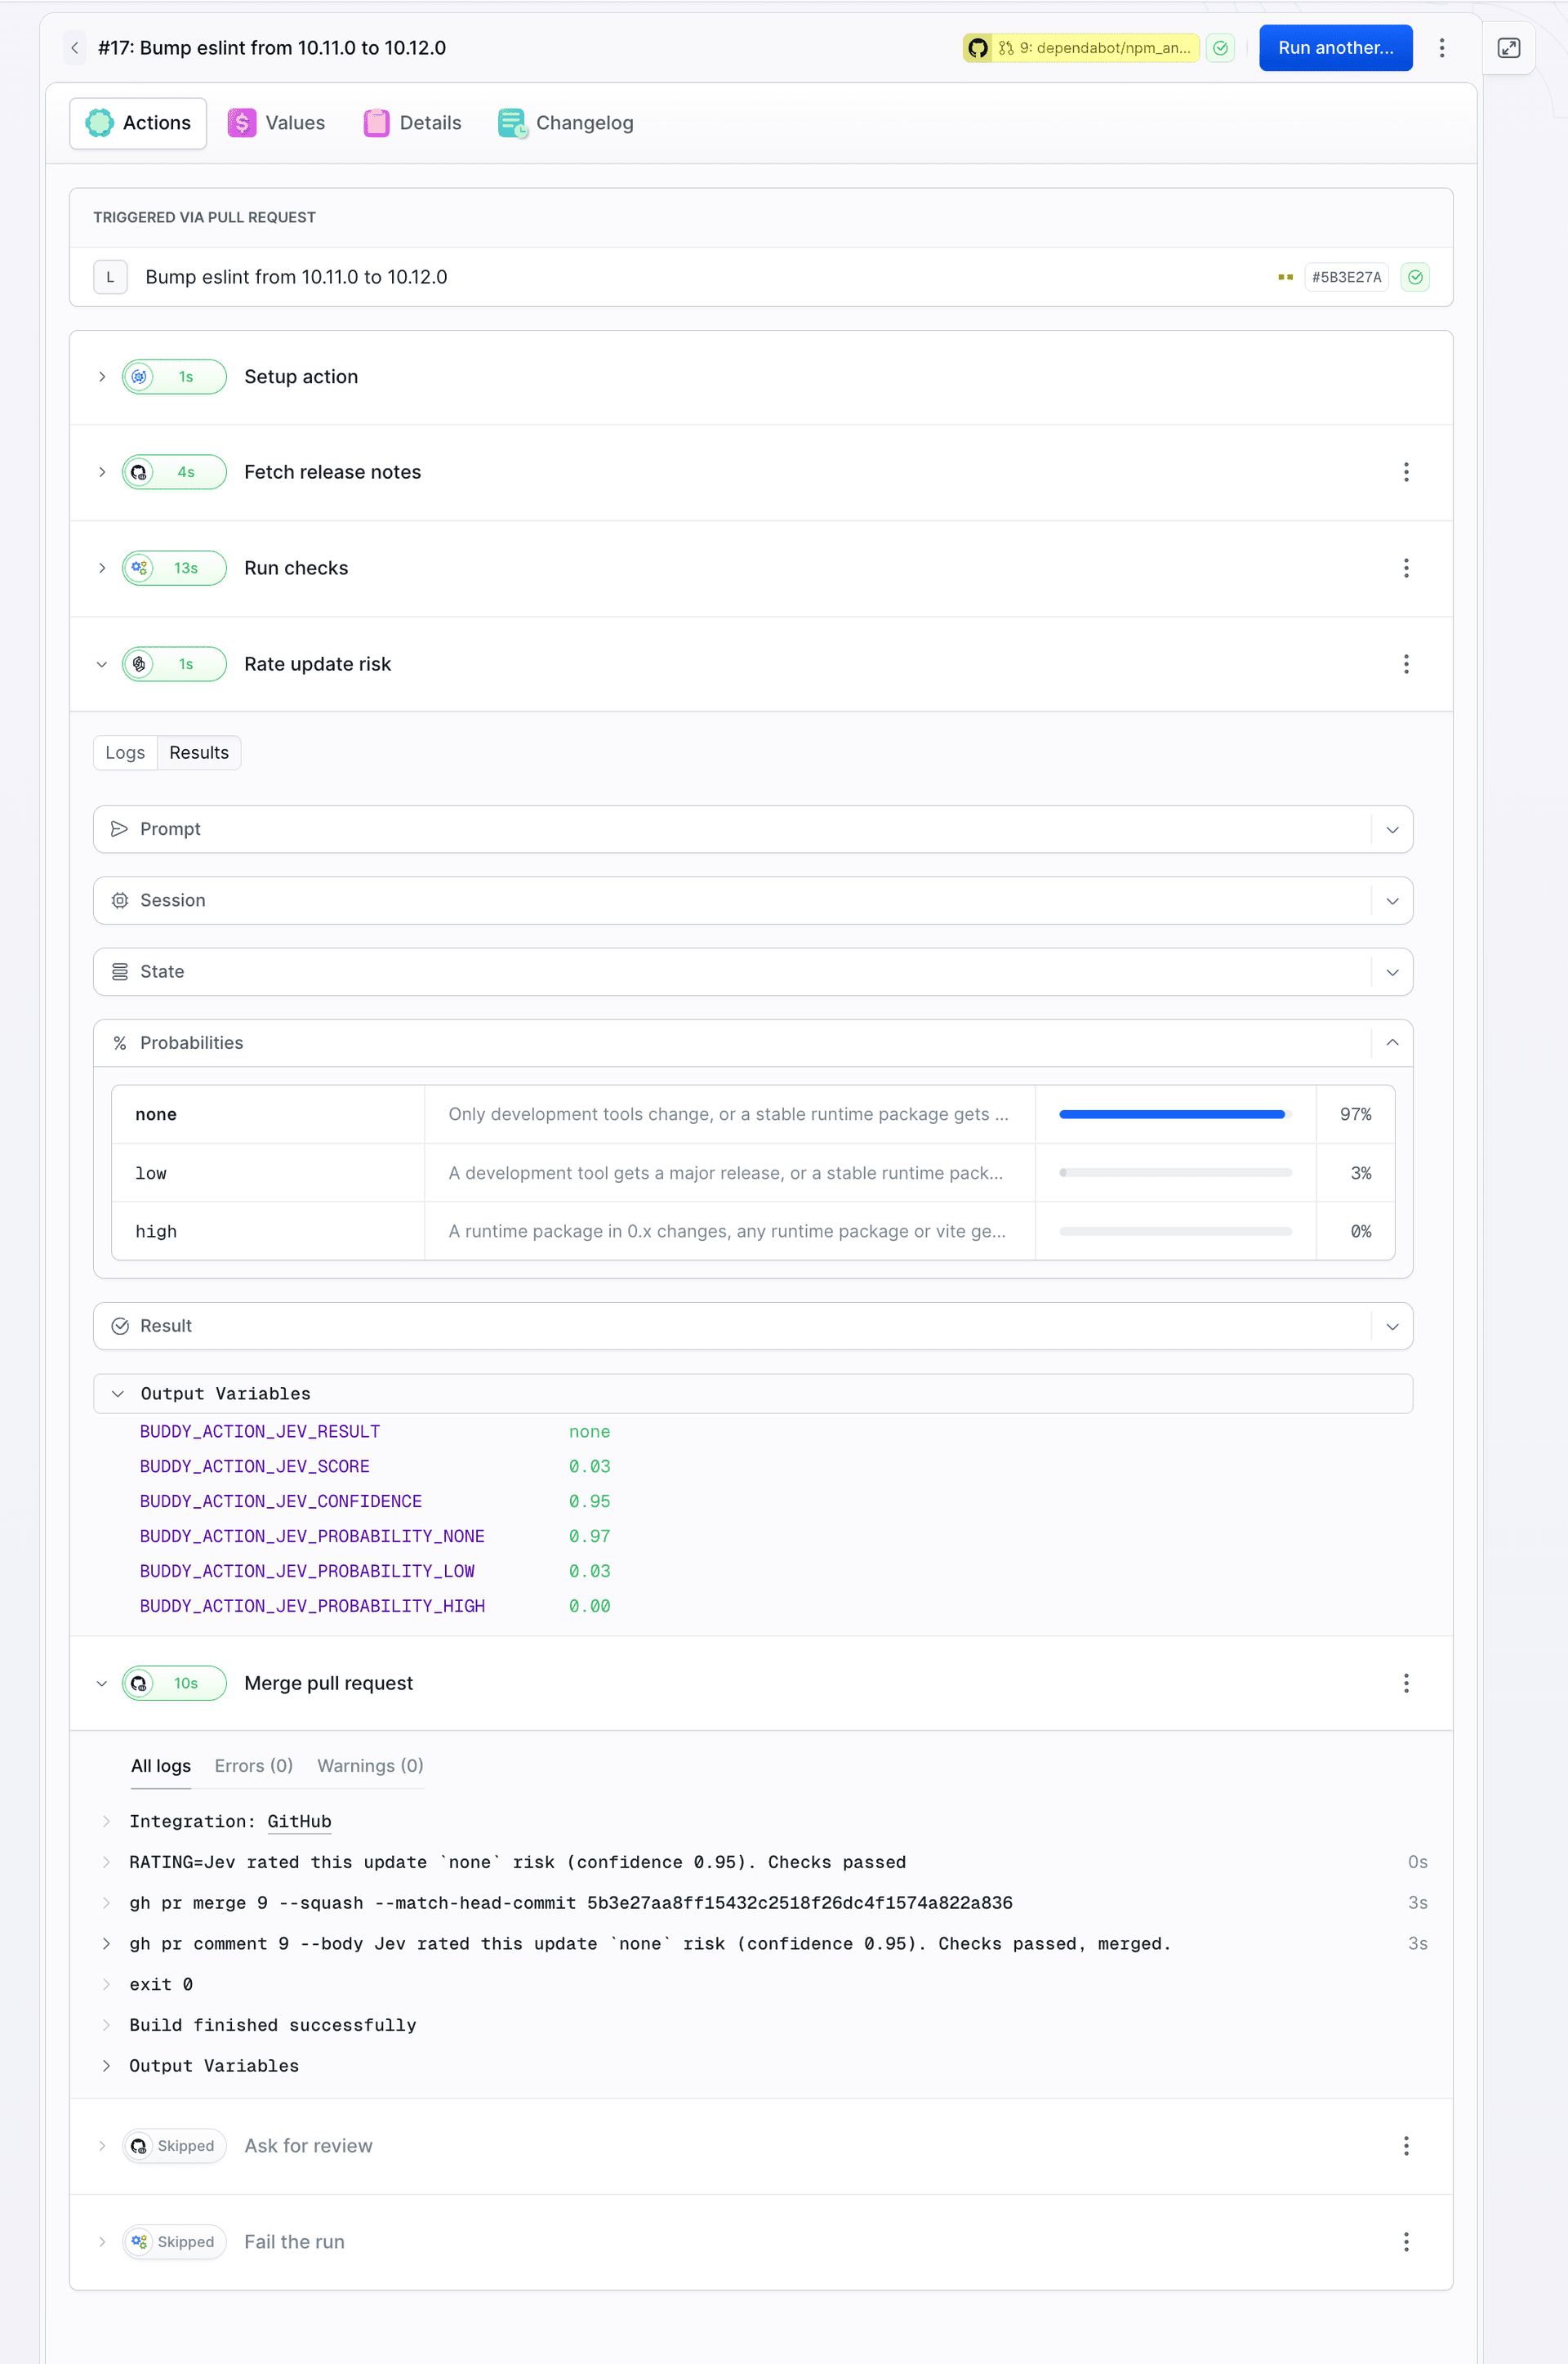Screen dimensions: 1568x2364
Task: Click the dependabot/npm_an... branch badge
Action: [x=1080, y=48]
